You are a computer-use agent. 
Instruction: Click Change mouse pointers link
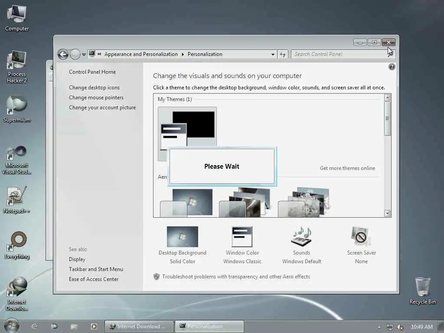click(x=96, y=98)
